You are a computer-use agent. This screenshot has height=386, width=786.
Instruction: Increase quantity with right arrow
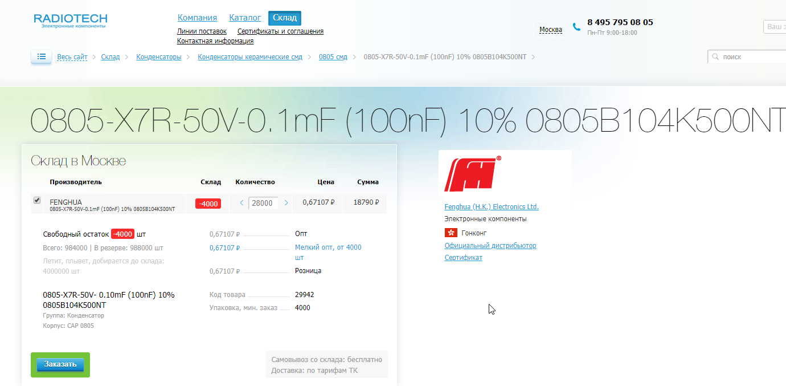286,203
